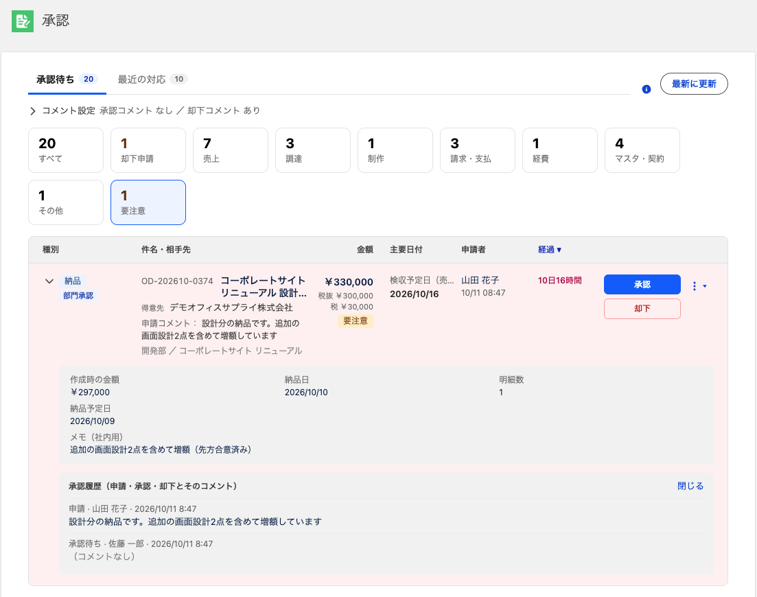
Task: Click the internal memo text 追加の画面設計2点を含めて増額（先方合意済み）
Action: point(161,449)
